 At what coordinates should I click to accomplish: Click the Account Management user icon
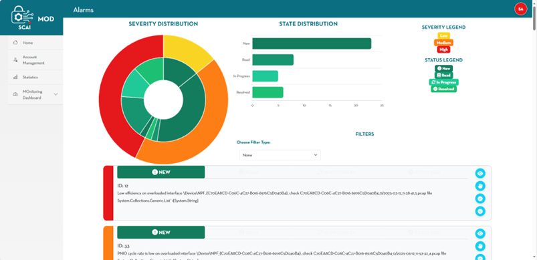tap(15, 60)
